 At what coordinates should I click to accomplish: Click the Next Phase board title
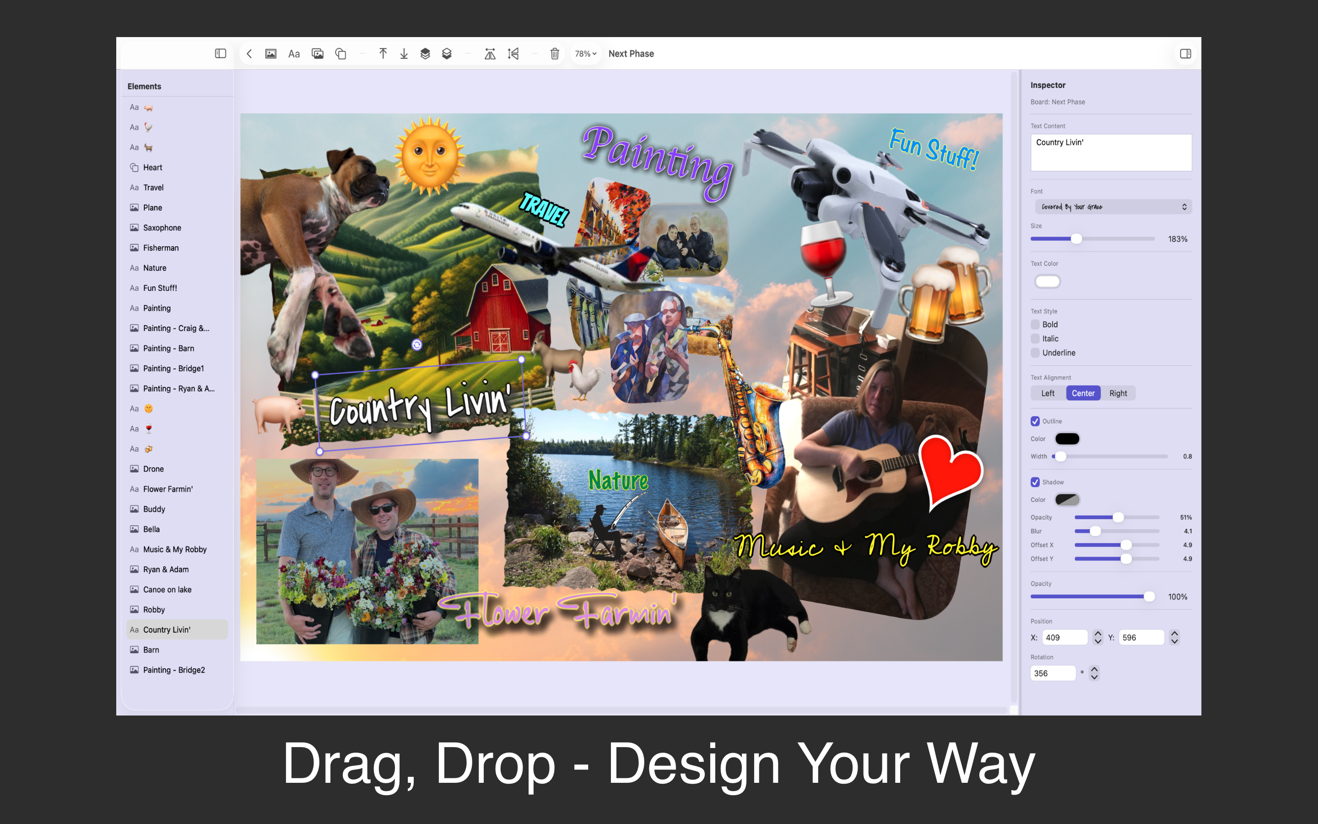pyautogui.click(x=631, y=54)
